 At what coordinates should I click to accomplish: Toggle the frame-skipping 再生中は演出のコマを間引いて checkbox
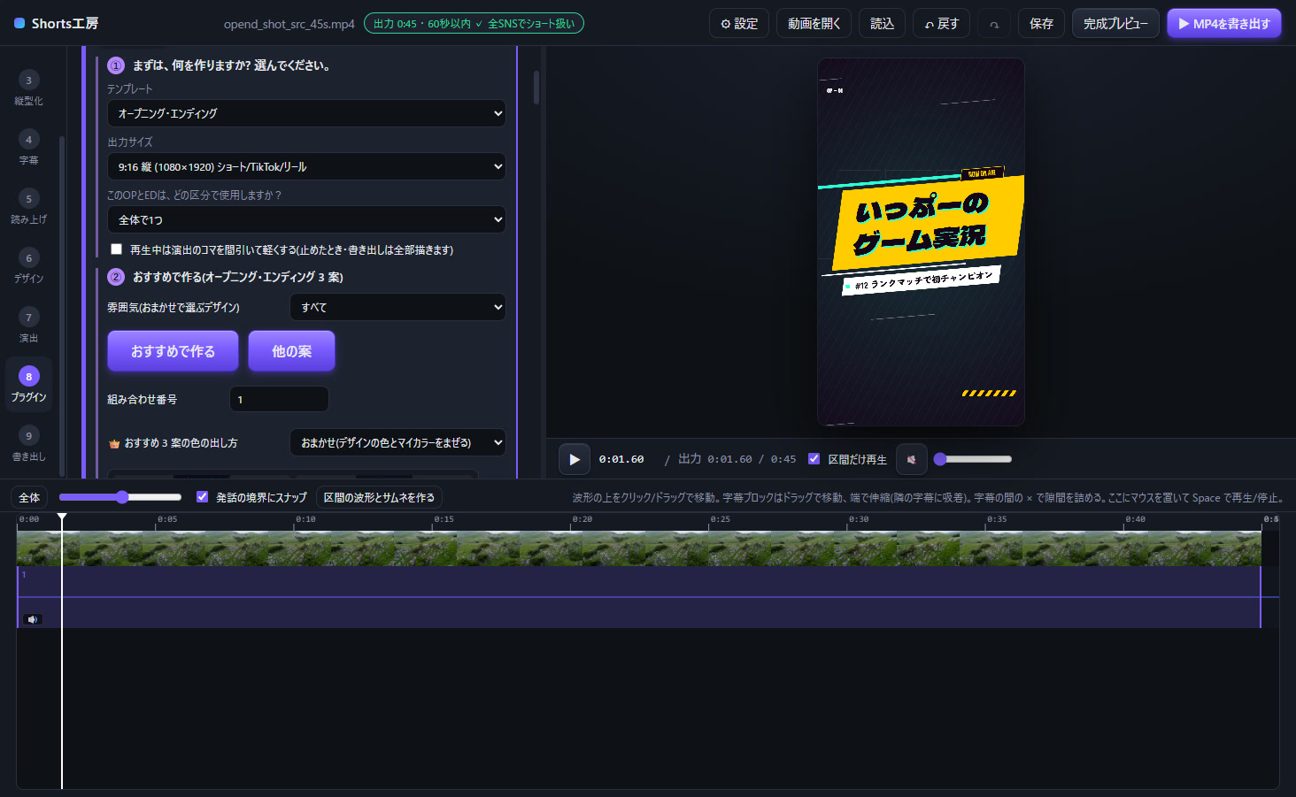[116, 249]
